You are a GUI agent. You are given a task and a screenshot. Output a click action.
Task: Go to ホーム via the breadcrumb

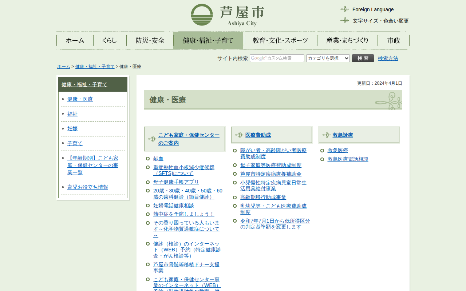[64, 67]
